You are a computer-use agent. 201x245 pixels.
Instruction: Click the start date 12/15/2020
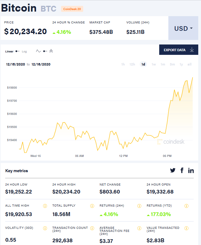16,64
